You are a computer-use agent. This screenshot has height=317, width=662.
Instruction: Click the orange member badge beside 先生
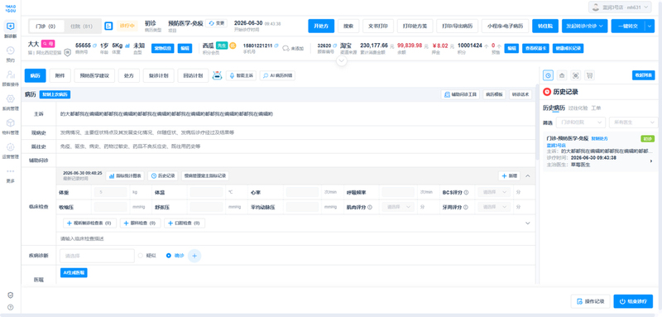(233, 46)
